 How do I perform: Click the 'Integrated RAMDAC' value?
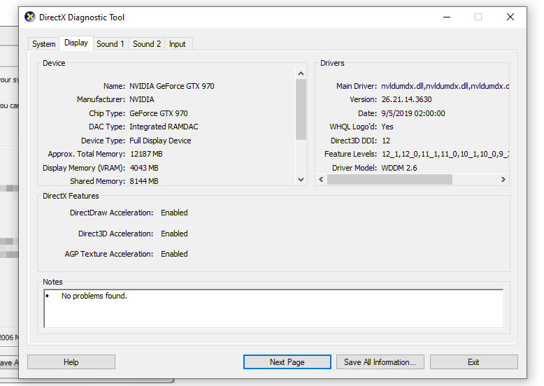pyautogui.click(x=164, y=127)
